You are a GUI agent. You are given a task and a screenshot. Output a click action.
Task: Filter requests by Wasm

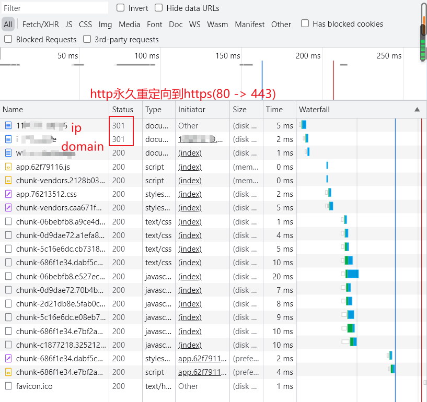pos(217,24)
